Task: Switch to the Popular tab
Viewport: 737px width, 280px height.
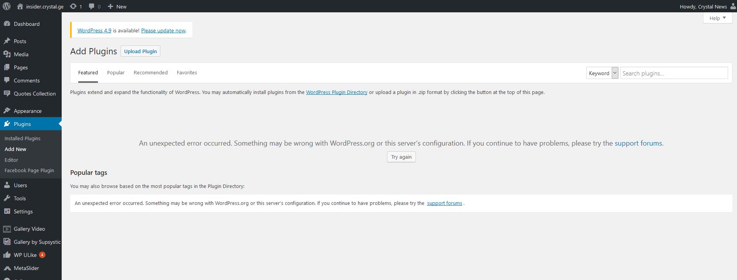Action: click(116, 72)
